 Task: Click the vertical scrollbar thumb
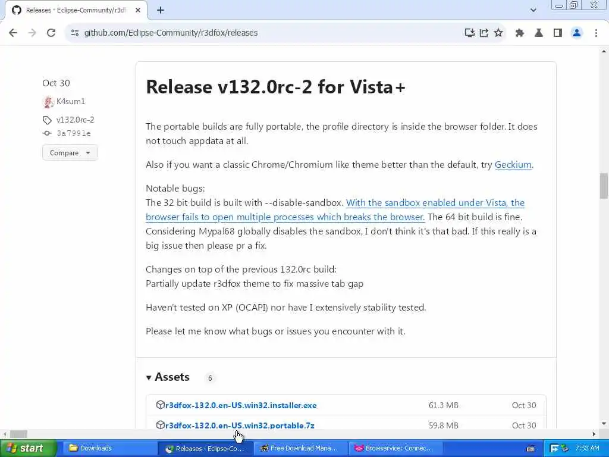click(x=604, y=186)
